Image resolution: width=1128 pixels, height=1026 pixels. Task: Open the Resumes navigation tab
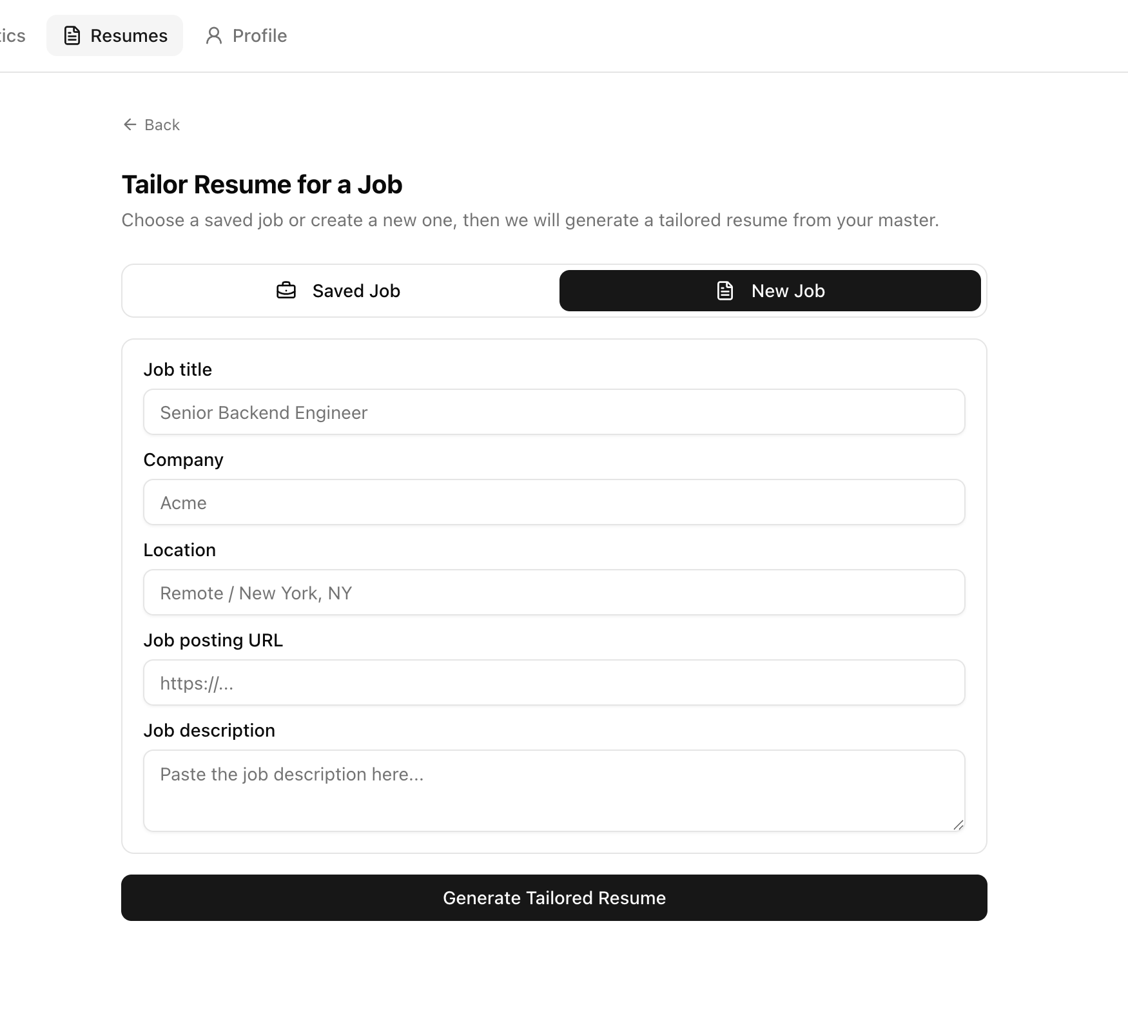click(115, 35)
